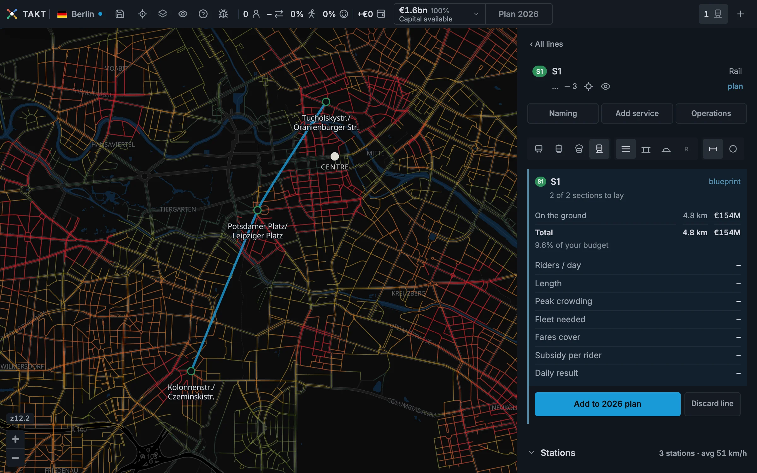Viewport: 757px width, 473px height.
Task: Click the 9.6% of your budget text
Action: click(x=572, y=245)
